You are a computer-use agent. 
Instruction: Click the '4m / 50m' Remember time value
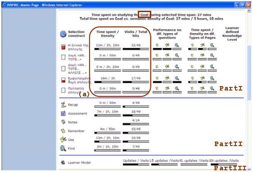pyautogui.click(x=108, y=129)
